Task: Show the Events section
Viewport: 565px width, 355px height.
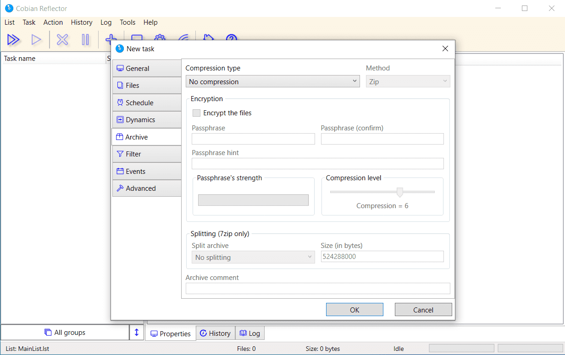Action: pos(147,172)
